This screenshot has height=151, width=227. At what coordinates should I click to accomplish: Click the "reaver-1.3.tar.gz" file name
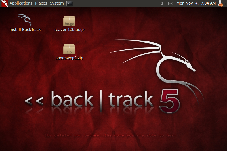[x=70, y=30]
